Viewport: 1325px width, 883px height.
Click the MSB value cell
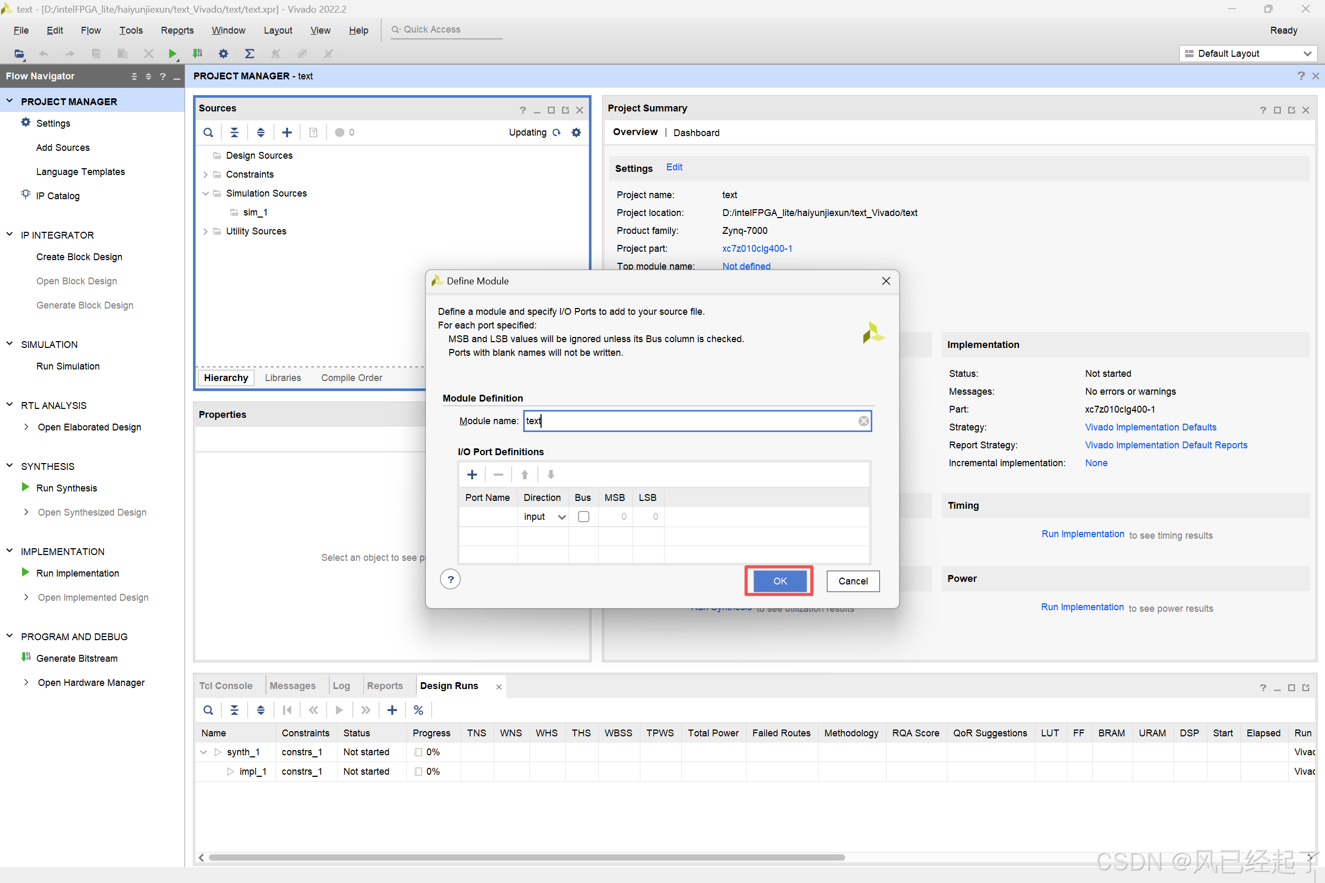coord(615,516)
